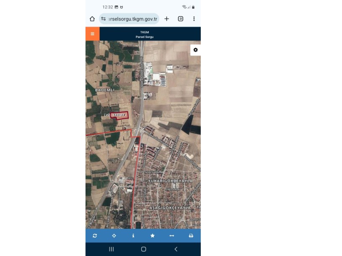Open a new browser tab plus icon
Viewport: 342px width, 256px height.
click(x=167, y=19)
